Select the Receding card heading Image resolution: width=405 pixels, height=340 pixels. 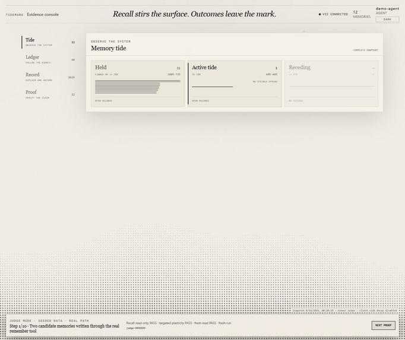(x=300, y=68)
